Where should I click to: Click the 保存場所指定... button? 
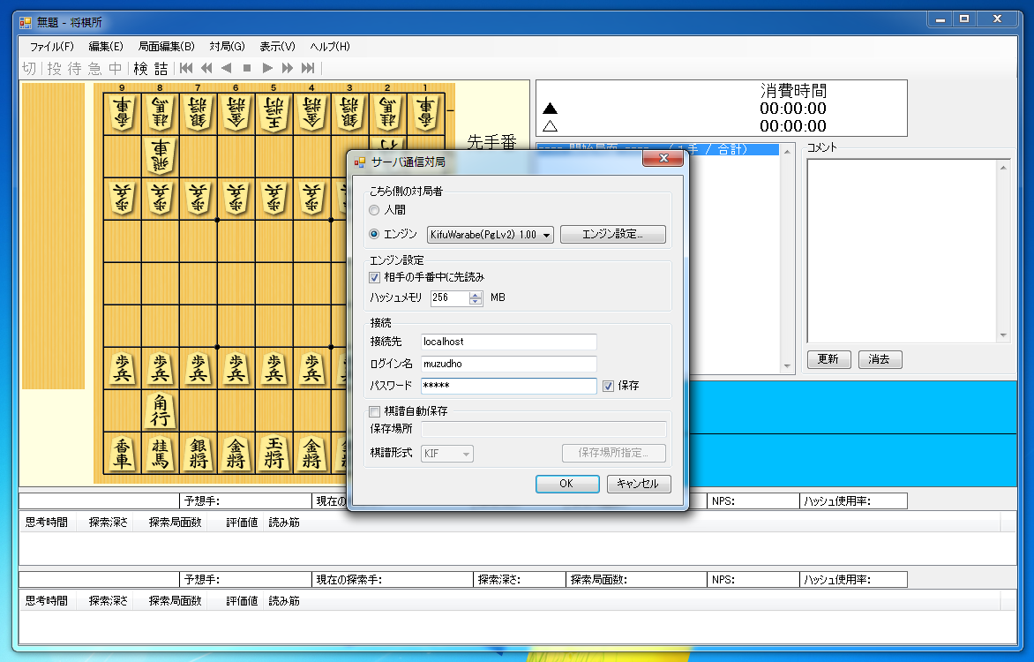point(613,453)
